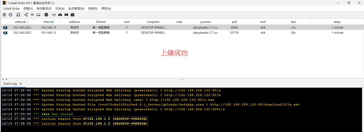364x132 pixels.
Task: Open listeners via the headphones icon
Action: tap(18, 15)
